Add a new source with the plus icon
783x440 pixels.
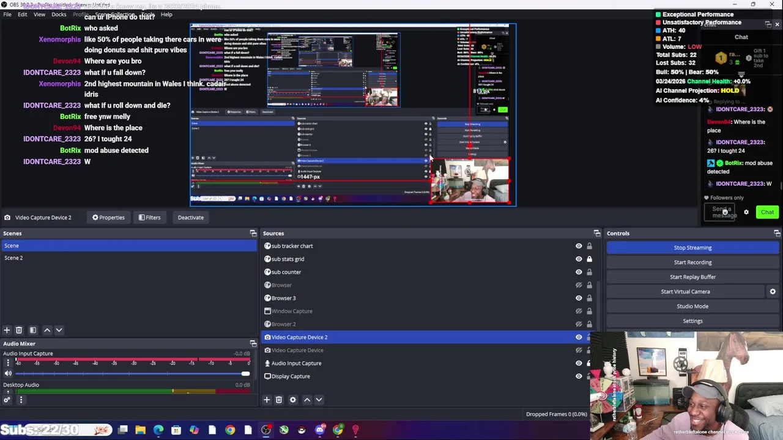point(267,400)
